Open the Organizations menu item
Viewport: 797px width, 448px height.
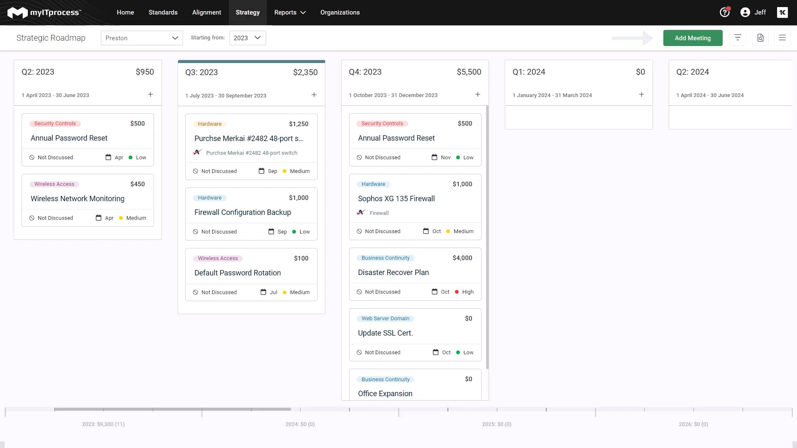[x=340, y=12]
